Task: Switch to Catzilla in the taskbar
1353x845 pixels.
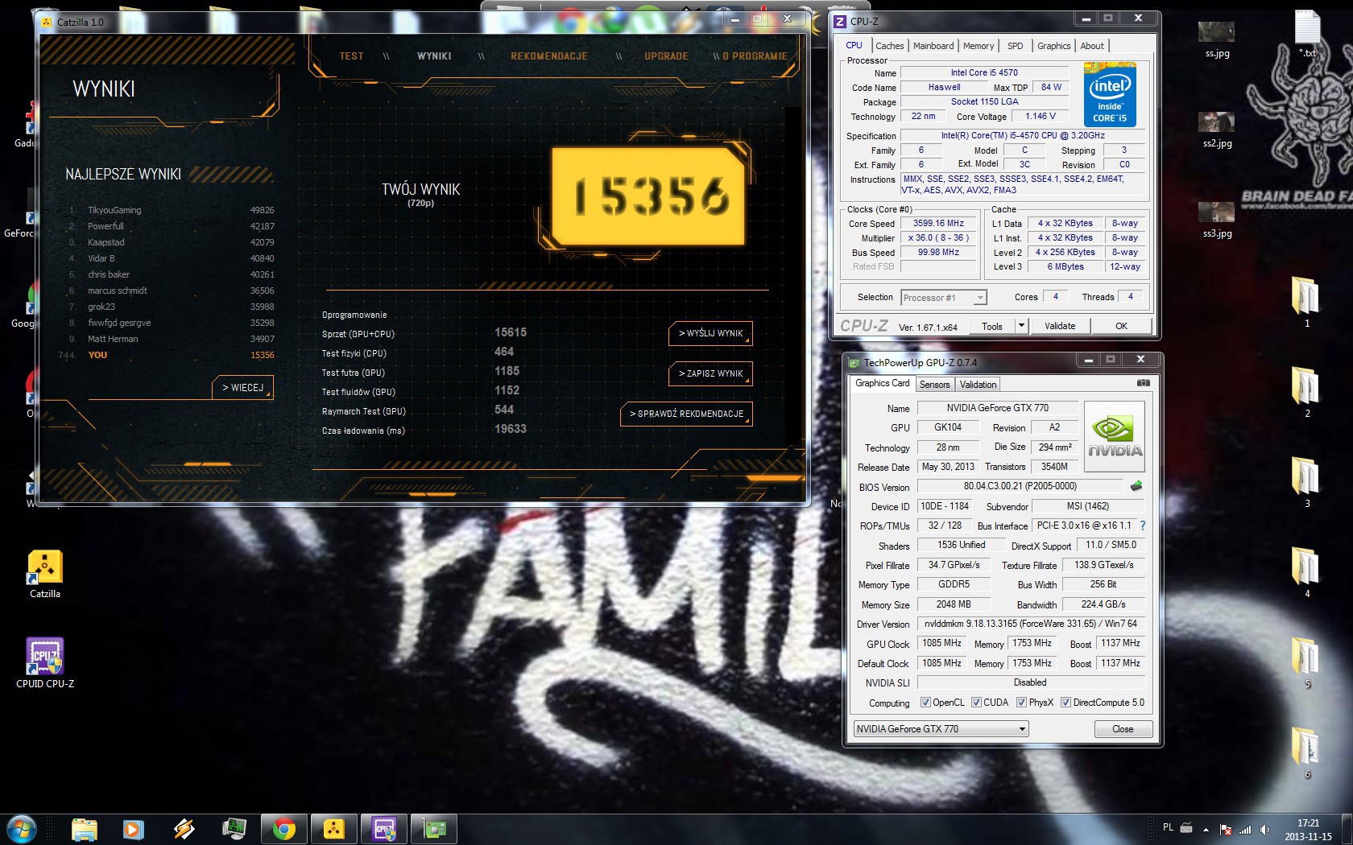Action: 333,829
